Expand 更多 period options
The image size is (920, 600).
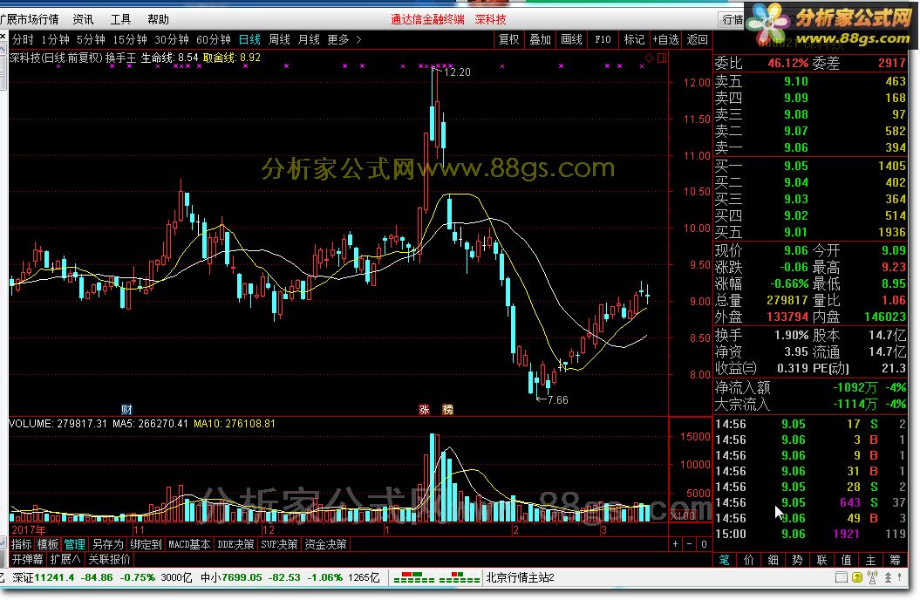coord(344,39)
